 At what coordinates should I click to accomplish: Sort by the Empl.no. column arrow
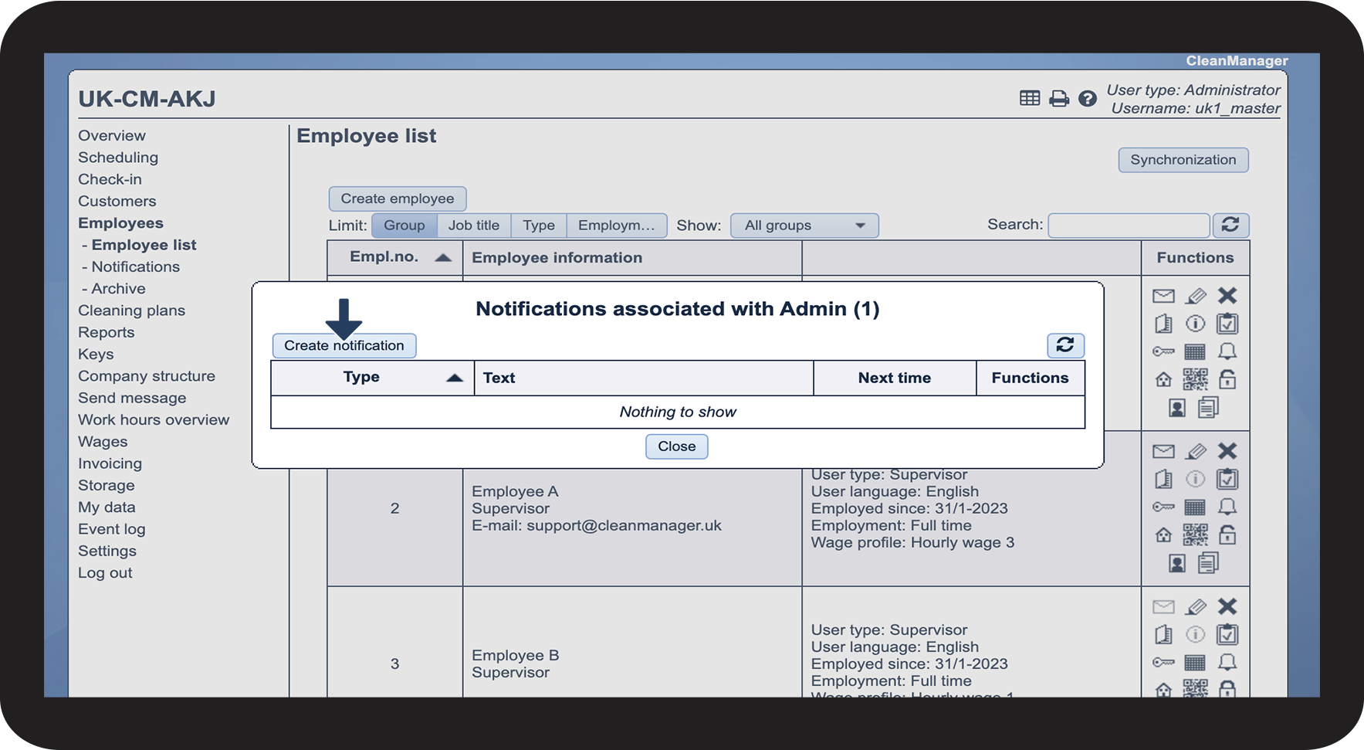[x=443, y=258]
